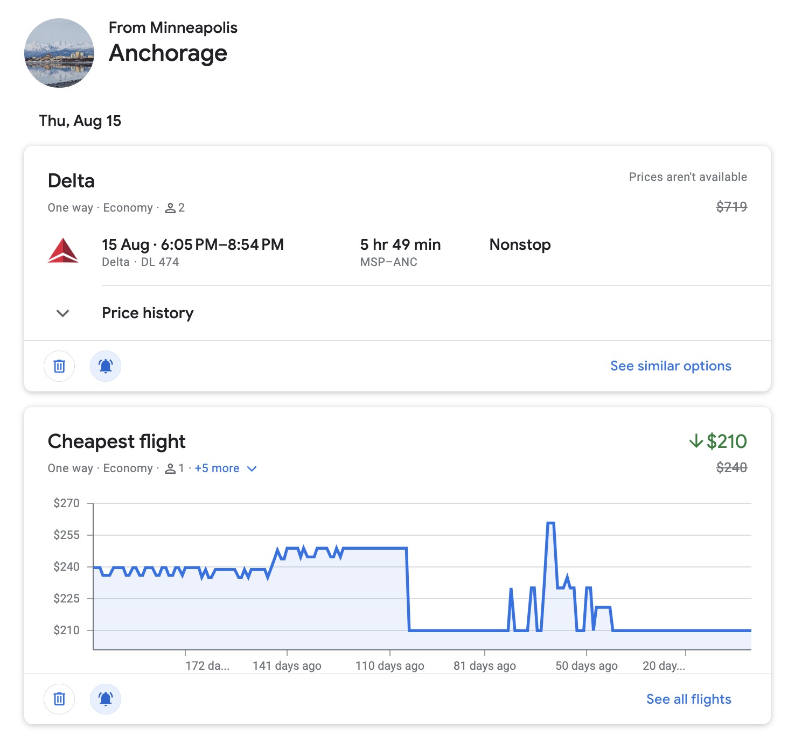Toggle the bell alert on the cheapest flight card
Image resolution: width=795 pixels, height=743 pixels.
(x=105, y=699)
